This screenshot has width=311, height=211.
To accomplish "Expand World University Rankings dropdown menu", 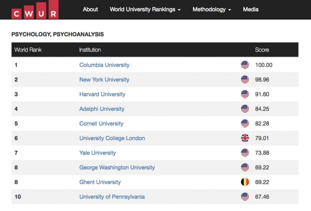I will pyautogui.click(x=145, y=9).
